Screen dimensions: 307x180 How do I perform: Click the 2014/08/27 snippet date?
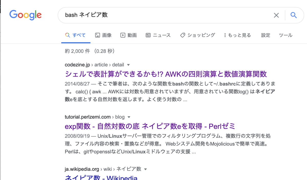pyautogui.click(x=77, y=84)
